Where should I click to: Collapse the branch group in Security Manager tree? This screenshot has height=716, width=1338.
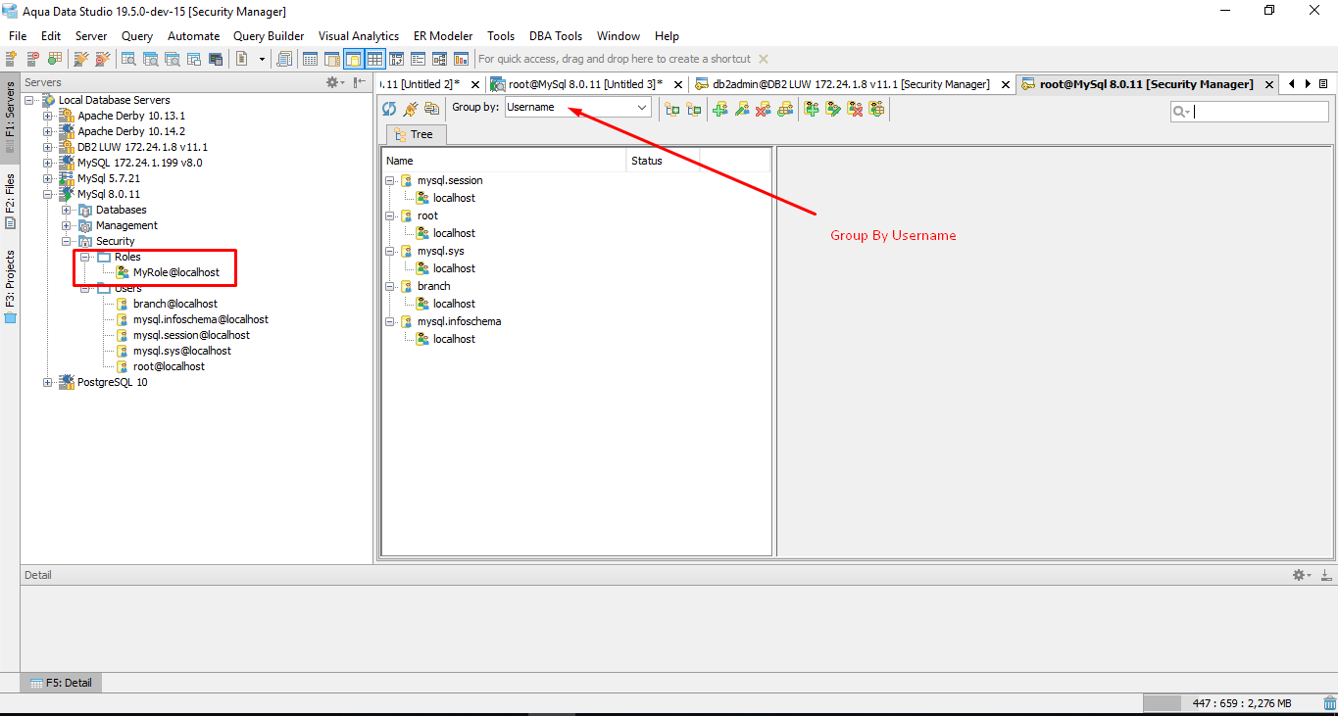click(x=390, y=286)
